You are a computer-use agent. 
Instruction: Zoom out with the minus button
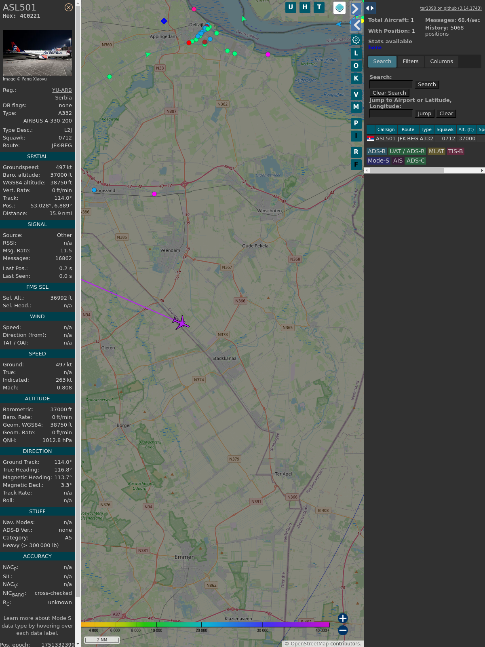click(x=343, y=630)
